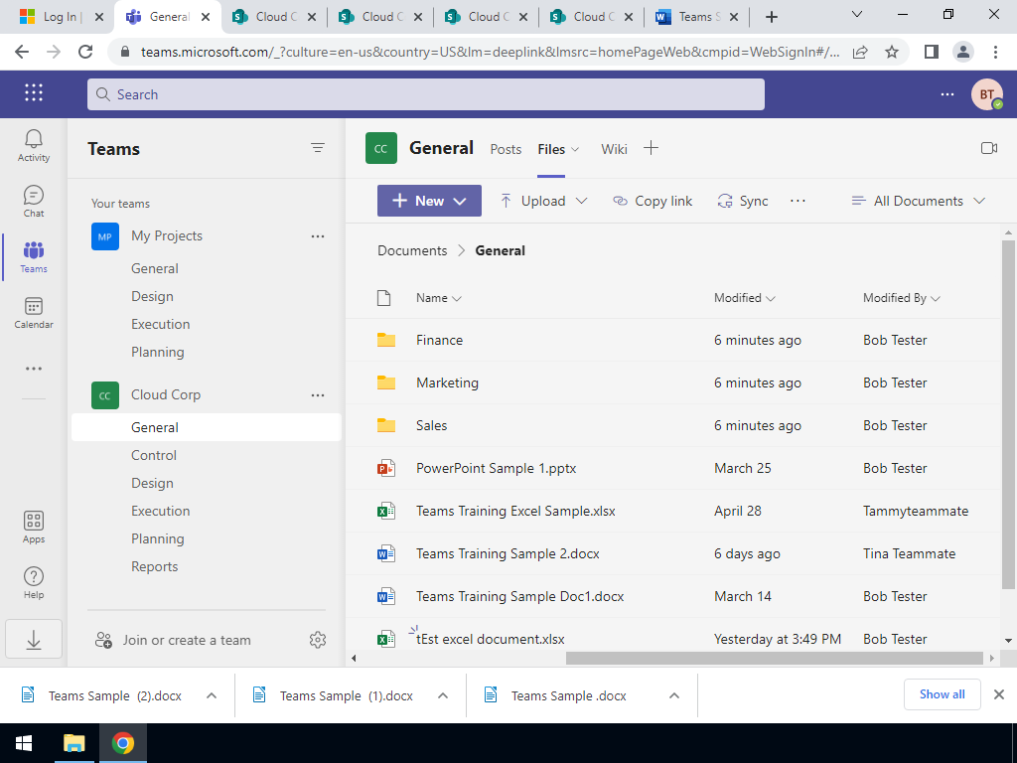
Task: Click the browser address bar
Action: point(490,52)
